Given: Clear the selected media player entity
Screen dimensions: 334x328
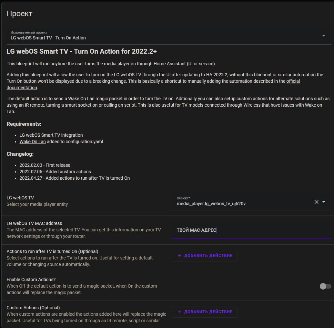Looking at the screenshot, I should click(x=316, y=202).
